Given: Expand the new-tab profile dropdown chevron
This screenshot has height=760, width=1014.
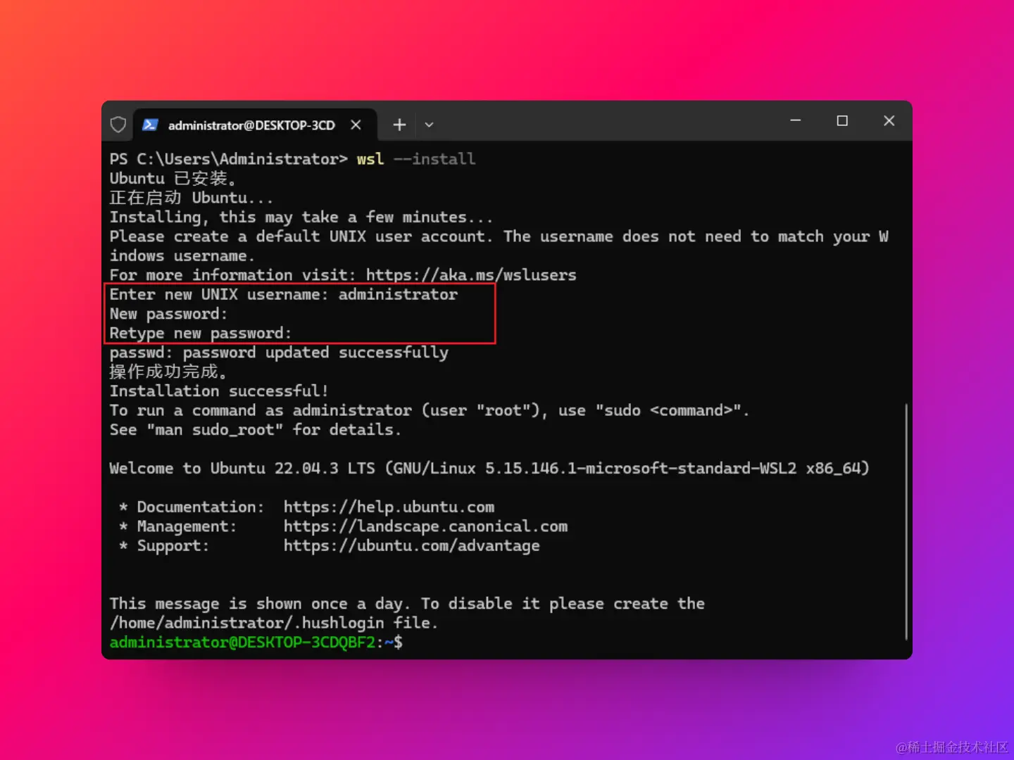Looking at the screenshot, I should tap(429, 125).
